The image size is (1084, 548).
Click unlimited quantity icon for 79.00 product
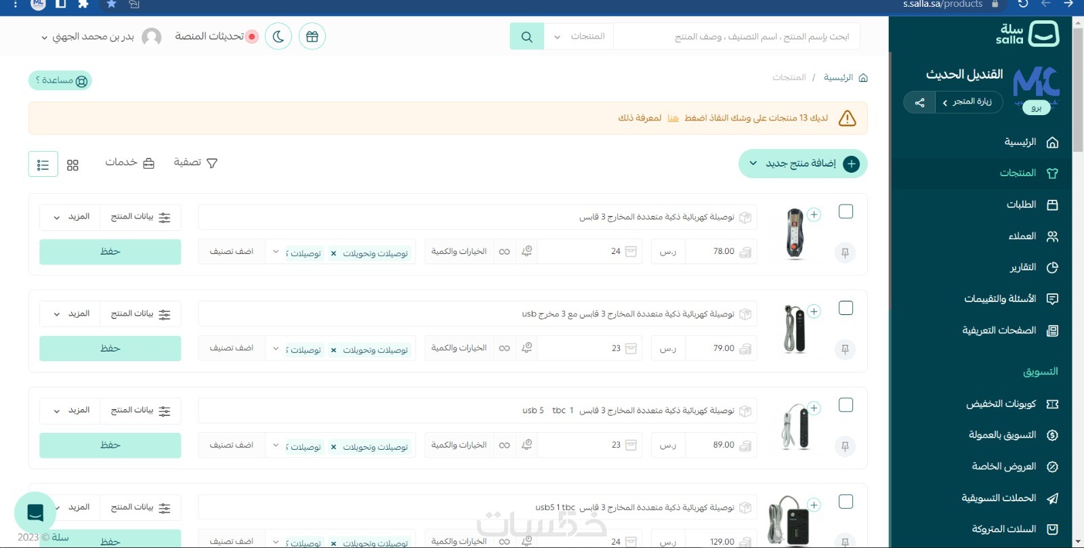tap(505, 348)
